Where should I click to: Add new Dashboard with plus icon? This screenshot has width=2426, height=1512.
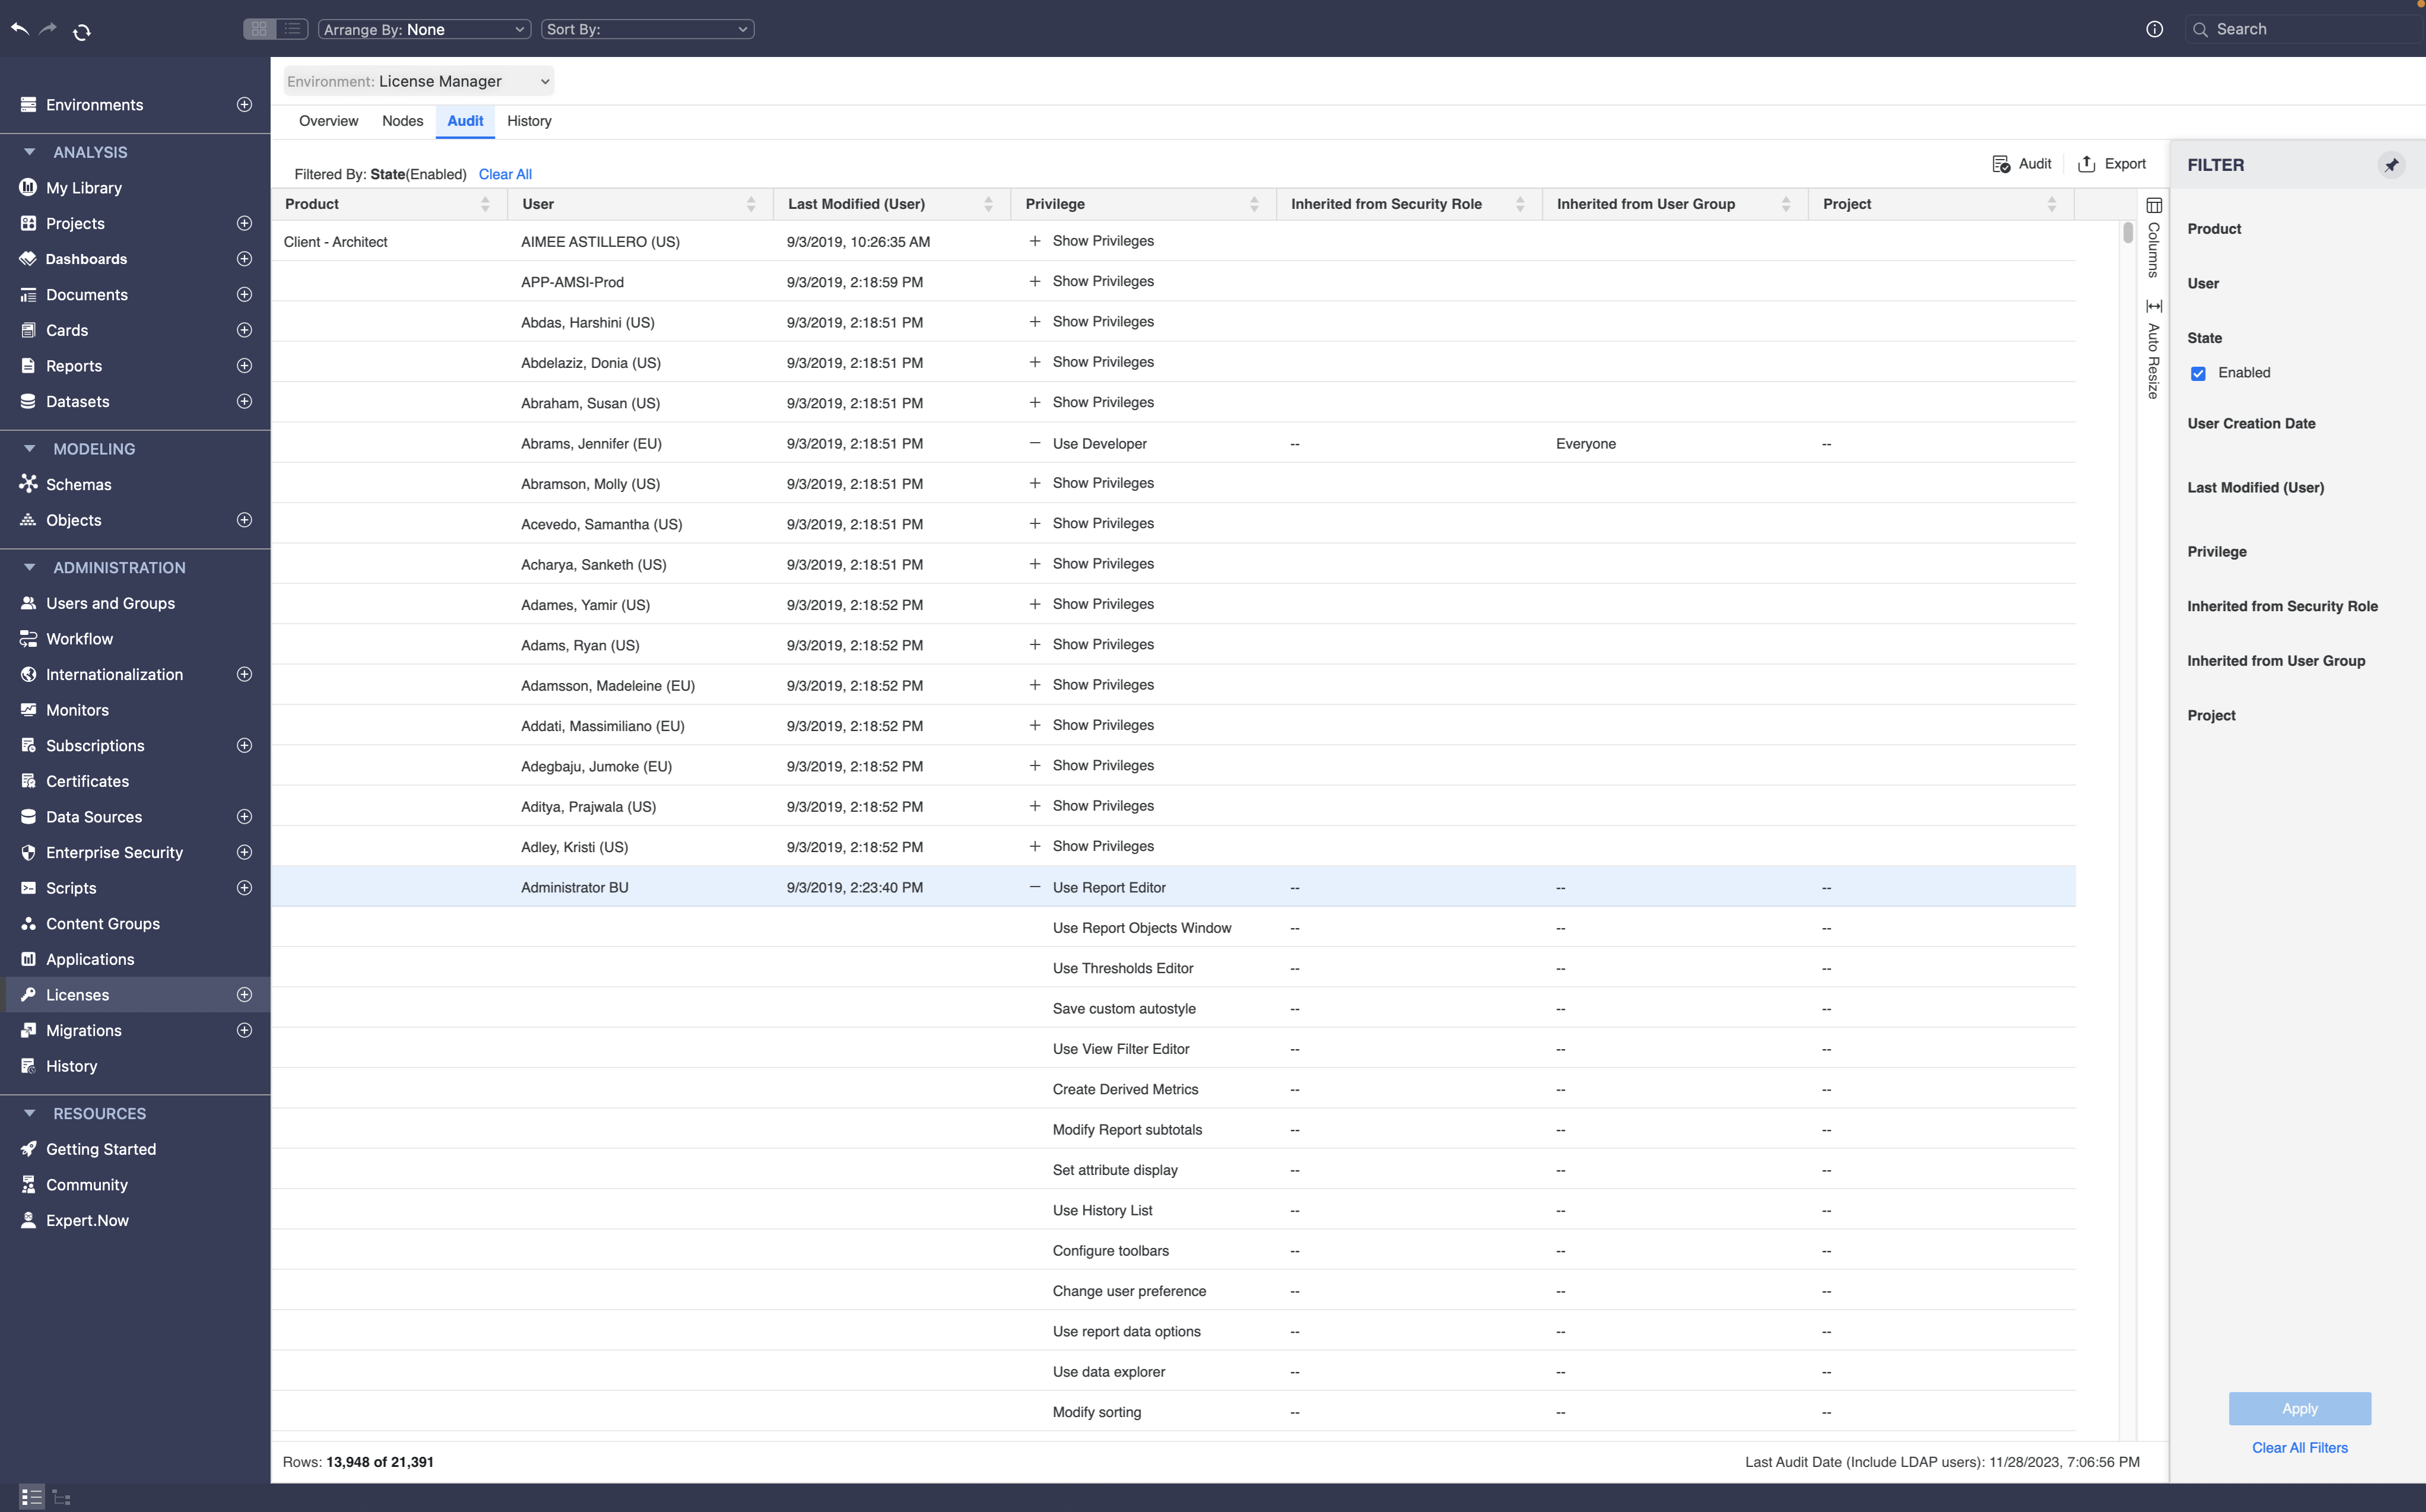click(244, 259)
